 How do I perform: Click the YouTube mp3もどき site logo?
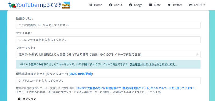pos(39,5)
